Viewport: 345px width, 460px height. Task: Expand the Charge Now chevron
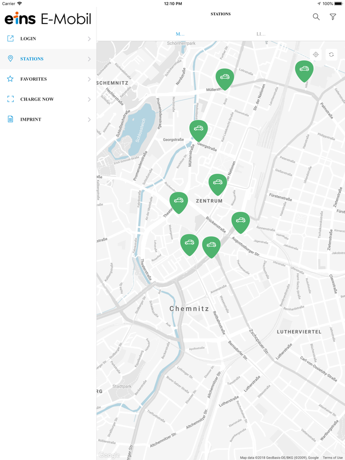point(89,99)
